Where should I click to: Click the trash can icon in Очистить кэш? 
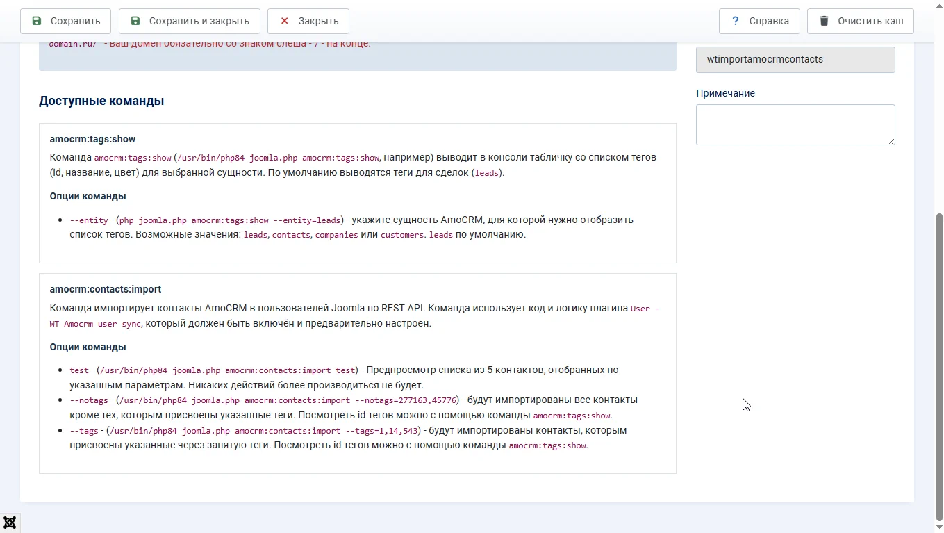point(824,21)
